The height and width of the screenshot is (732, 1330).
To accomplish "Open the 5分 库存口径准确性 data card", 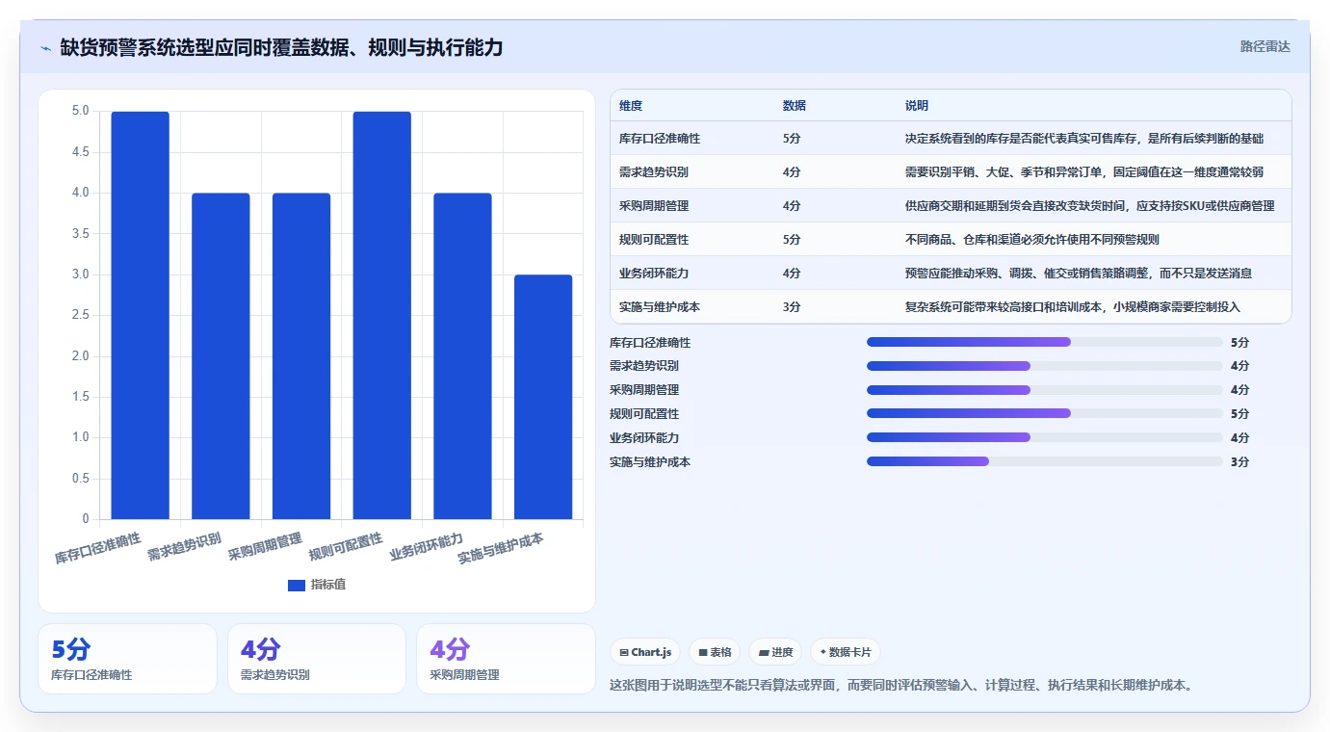I will 127,659.
